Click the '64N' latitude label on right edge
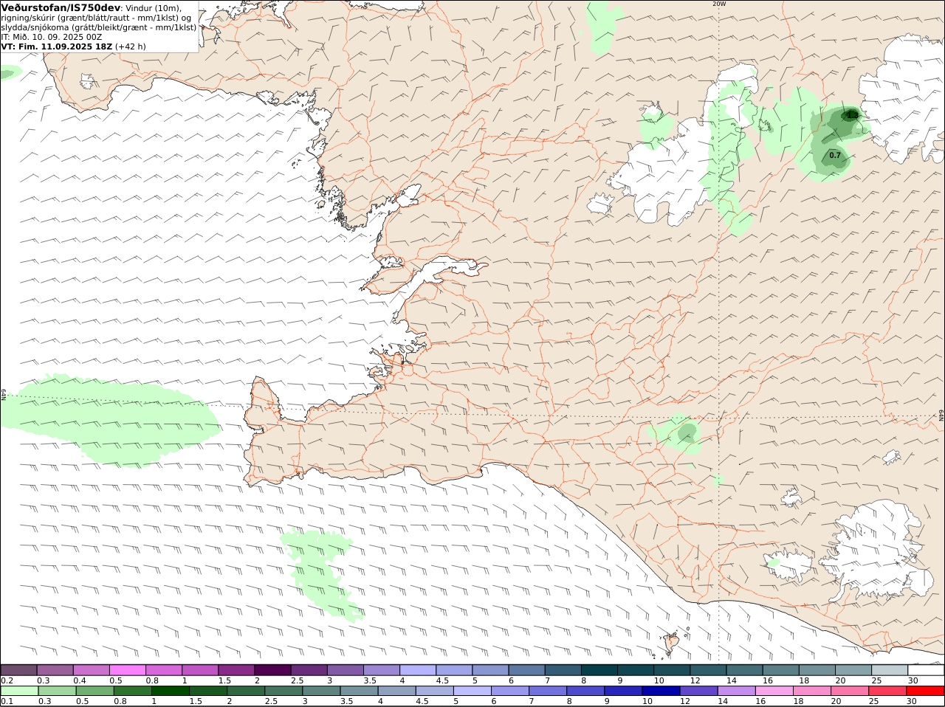 pyautogui.click(x=941, y=416)
